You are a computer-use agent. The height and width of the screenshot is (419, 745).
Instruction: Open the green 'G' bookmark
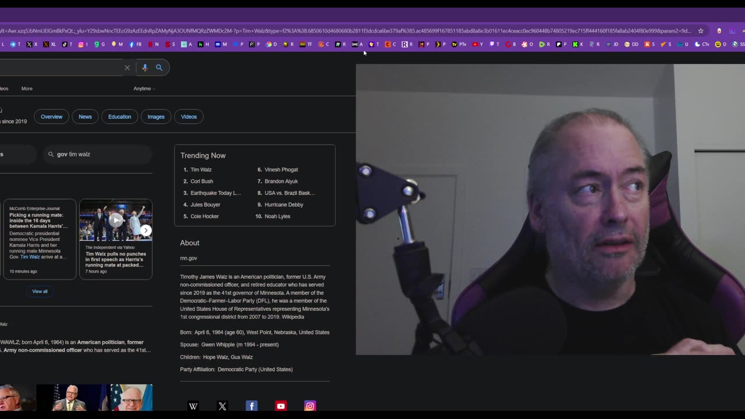(100, 44)
